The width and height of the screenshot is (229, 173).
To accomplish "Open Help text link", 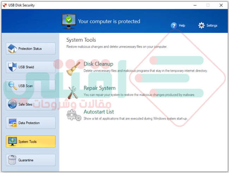I will pyautogui.click(x=182, y=26).
